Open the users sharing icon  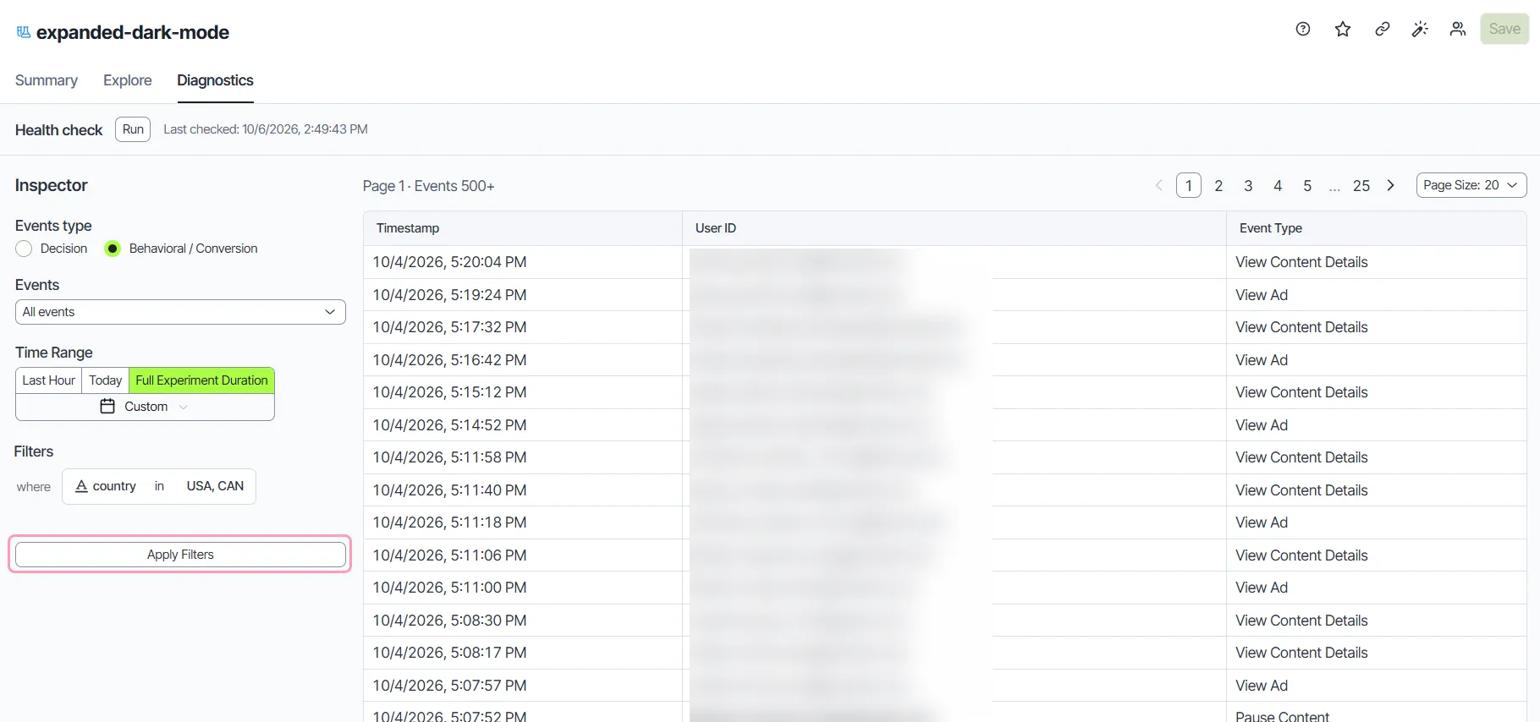1457,29
